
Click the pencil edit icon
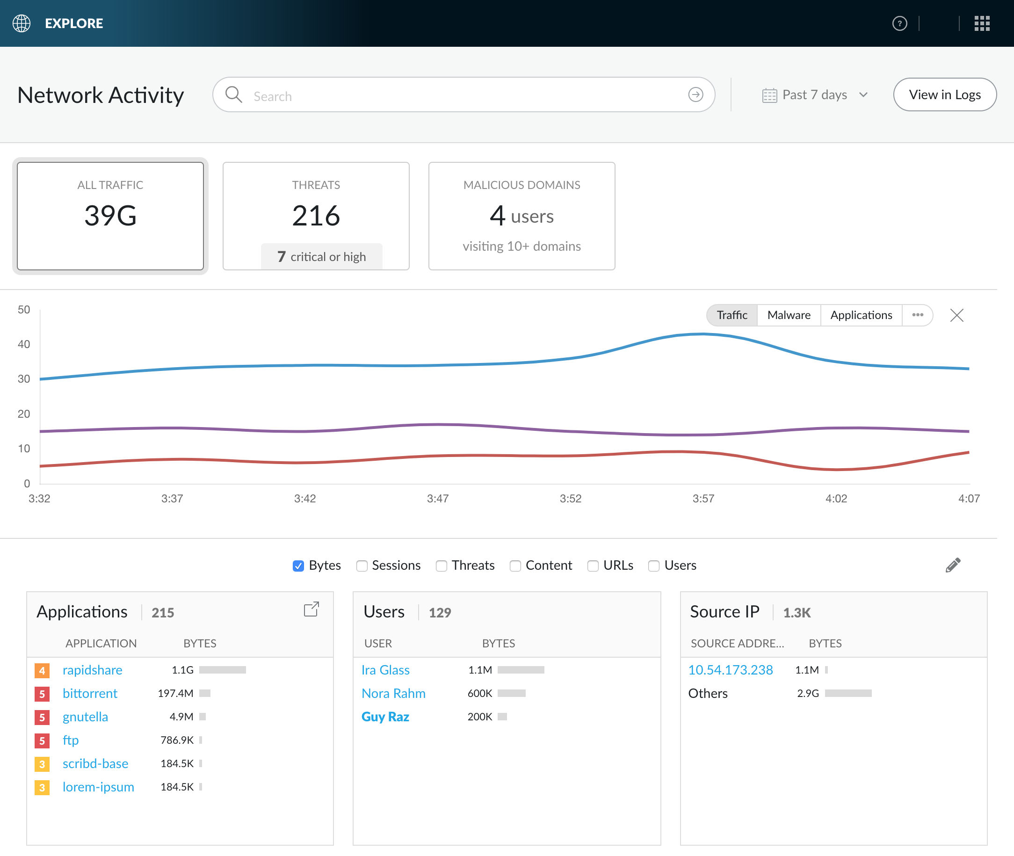(952, 565)
